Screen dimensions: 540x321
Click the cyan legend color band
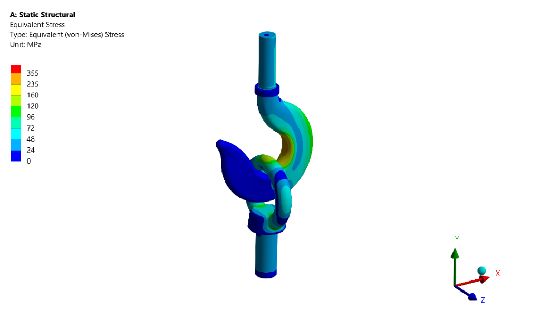(x=16, y=134)
